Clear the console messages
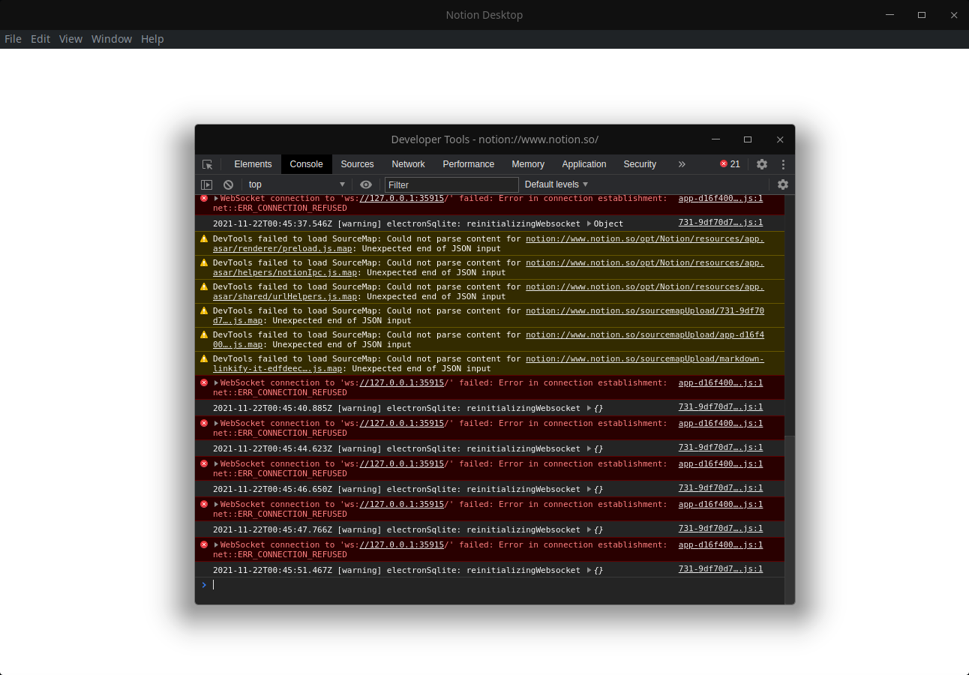 click(x=228, y=184)
